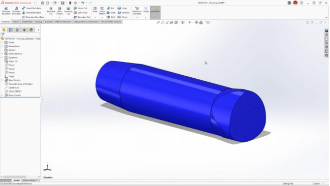Click the Home icon in title bar
This screenshot has height=186, width=330.
43,3
